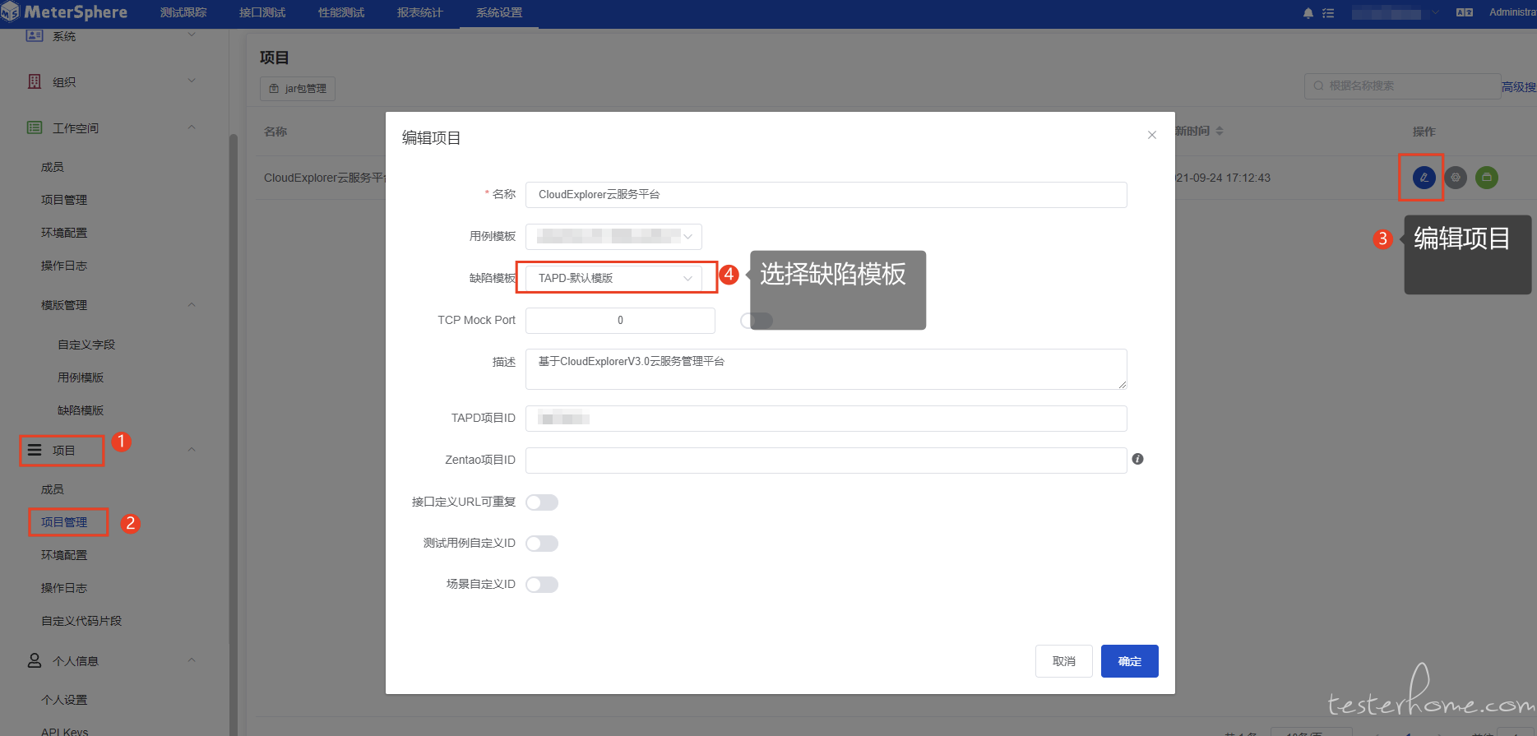The height and width of the screenshot is (736, 1537).
Task: Click the 取消 cancel button
Action: (1064, 661)
